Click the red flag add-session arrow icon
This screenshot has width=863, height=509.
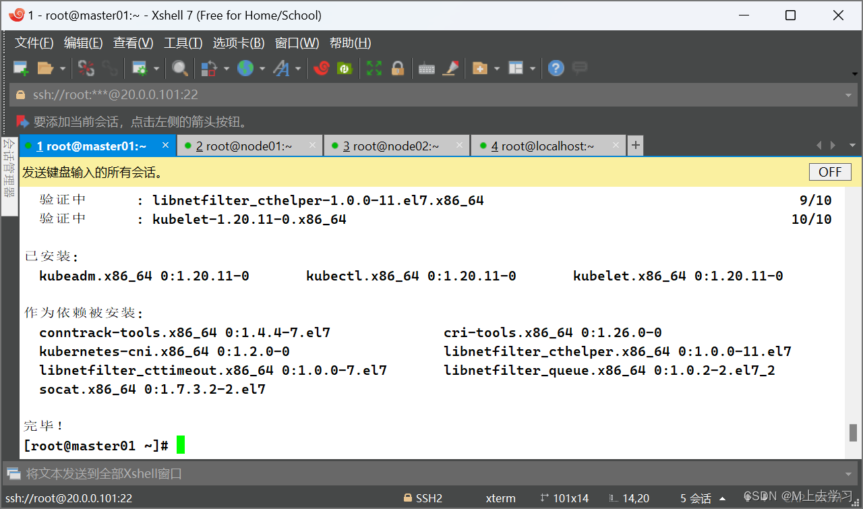[22, 122]
